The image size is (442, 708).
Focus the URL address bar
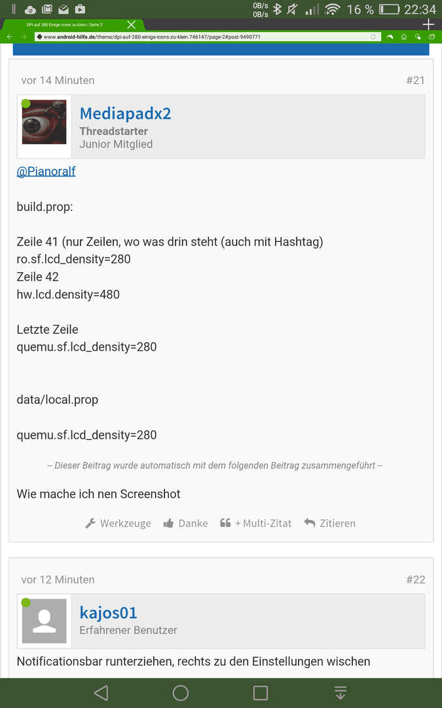208,37
